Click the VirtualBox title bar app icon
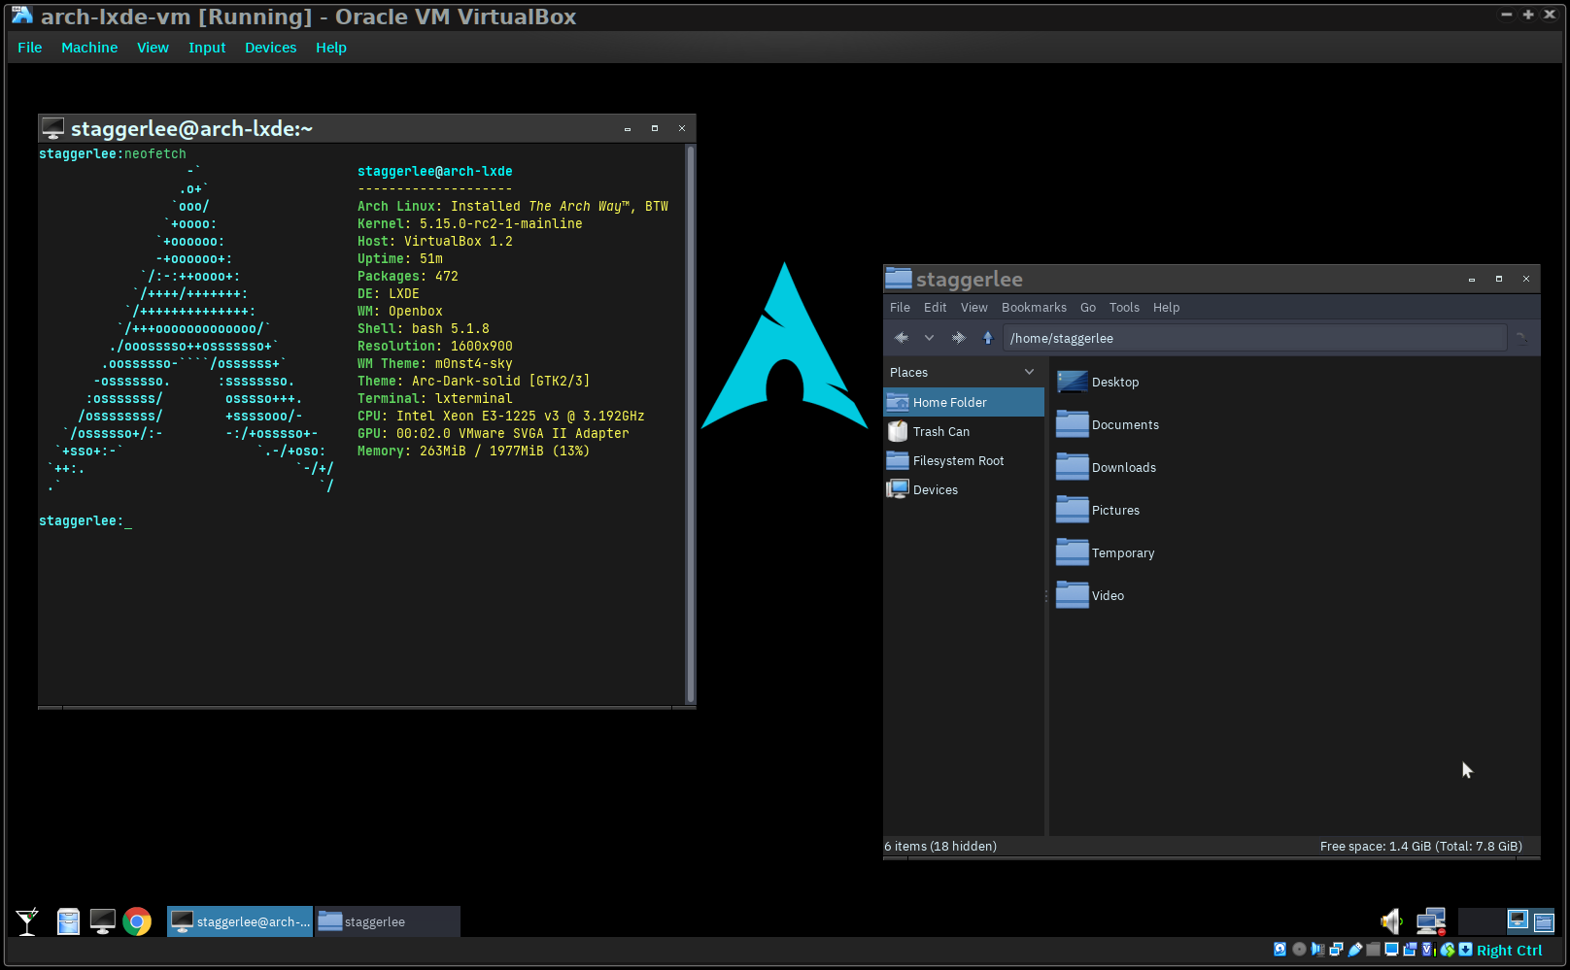The image size is (1570, 970). pos(21,16)
